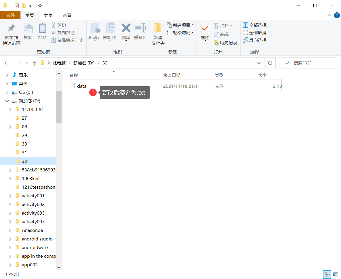
Task: Switch to large icons view icon
Action: point(335,274)
